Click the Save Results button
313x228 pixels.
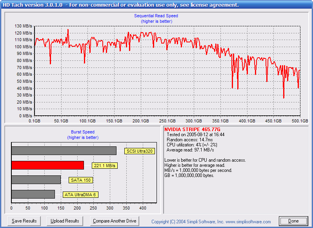[x=24, y=221]
